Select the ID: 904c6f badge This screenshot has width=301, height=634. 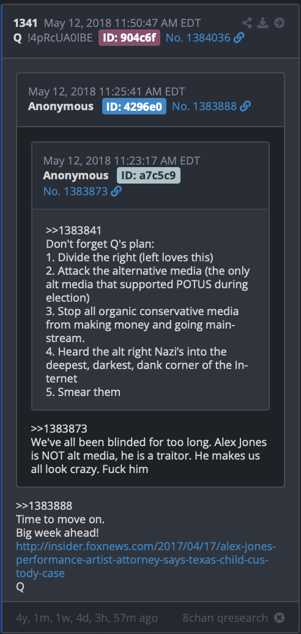(x=129, y=38)
